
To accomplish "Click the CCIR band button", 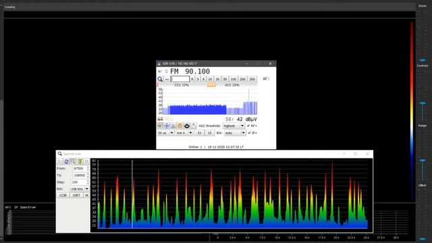I will (x=63, y=195).
